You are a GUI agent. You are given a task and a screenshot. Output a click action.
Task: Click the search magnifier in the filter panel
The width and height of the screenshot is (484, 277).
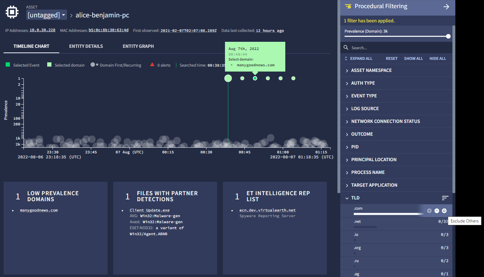click(x=345, y=47)
